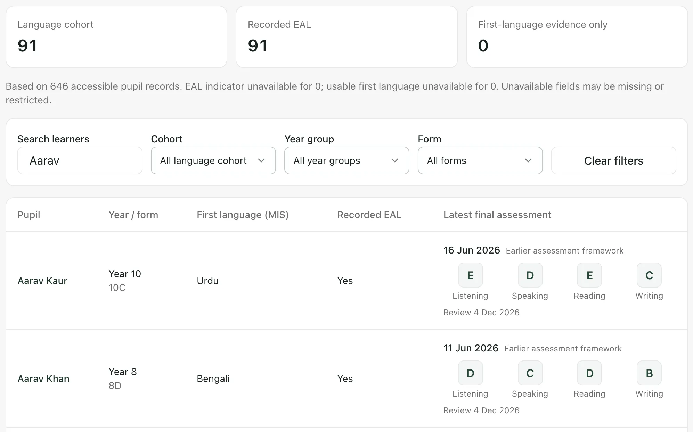This screenshot has width=693, height=432.
Task: Click the First-language evidence only count 0
Action: (483, 46)
